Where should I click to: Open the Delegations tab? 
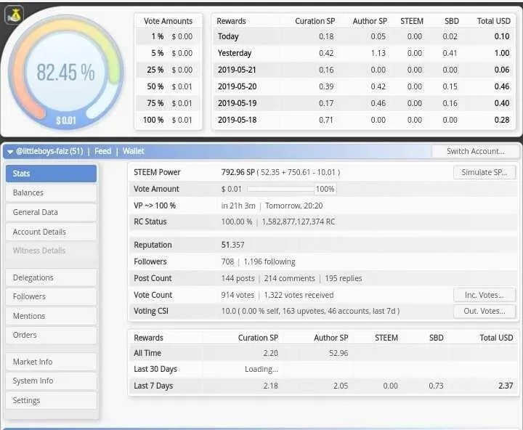point(51,277)
